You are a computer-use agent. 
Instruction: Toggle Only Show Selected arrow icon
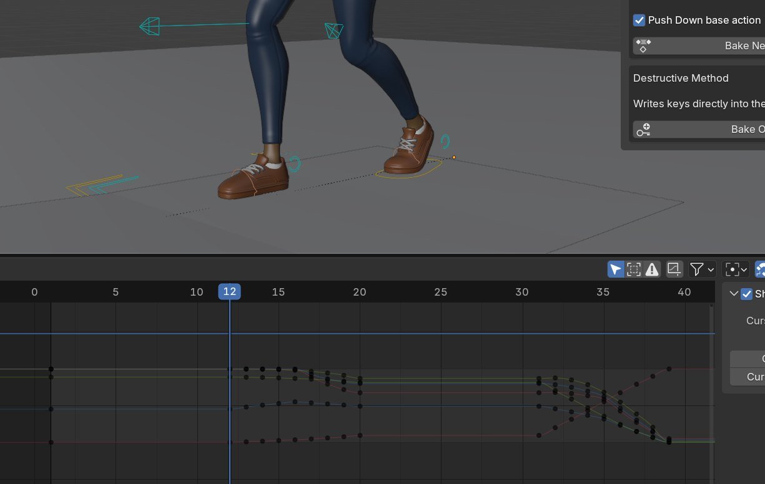pos(616,269)
